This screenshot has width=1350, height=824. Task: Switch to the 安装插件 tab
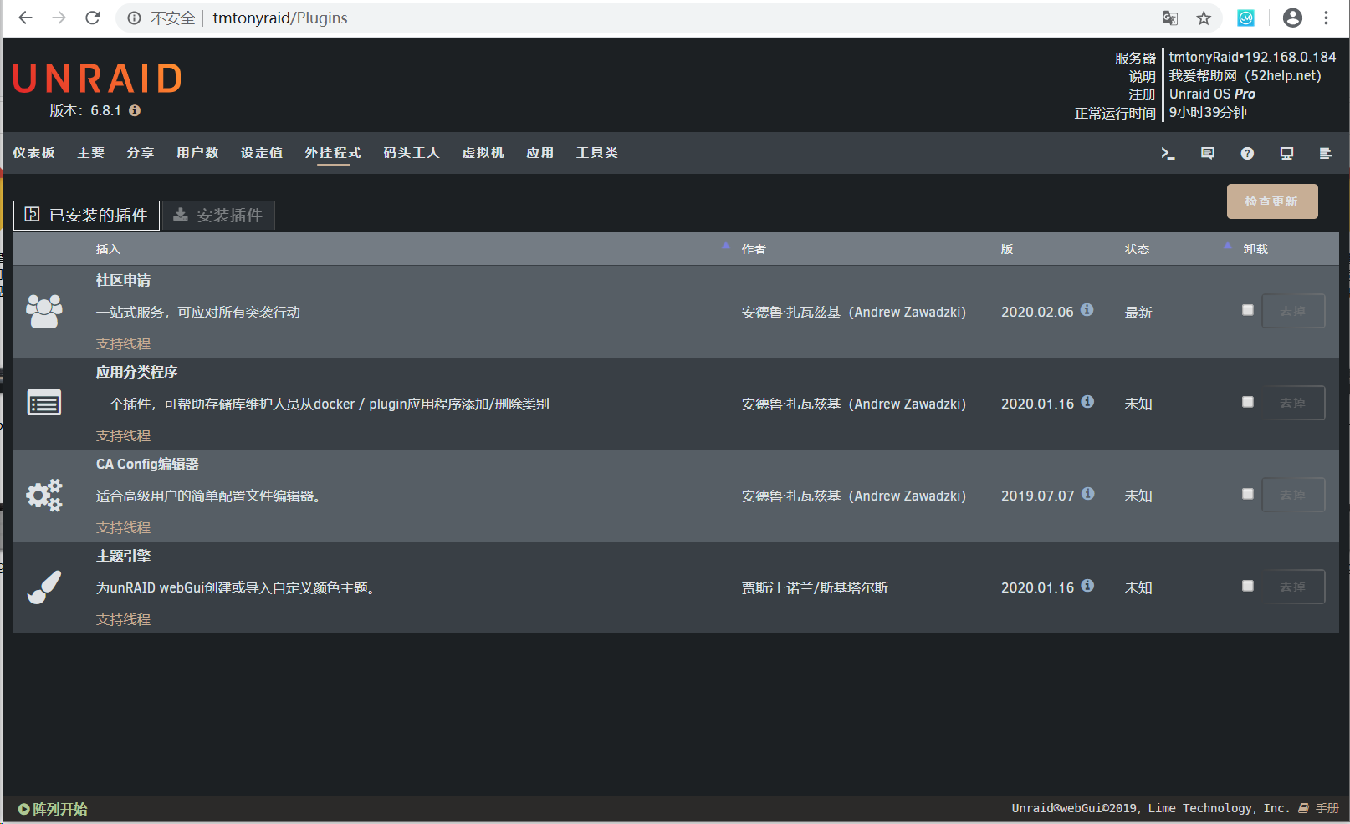218,216
